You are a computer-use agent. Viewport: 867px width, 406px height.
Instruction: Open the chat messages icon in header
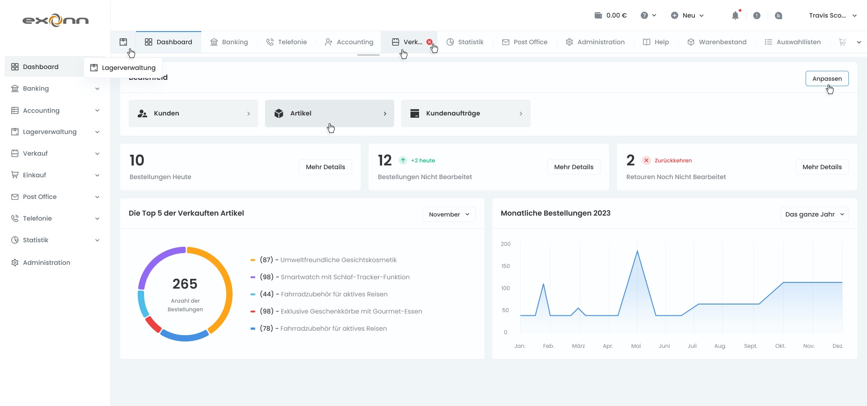tap(778, 15)
